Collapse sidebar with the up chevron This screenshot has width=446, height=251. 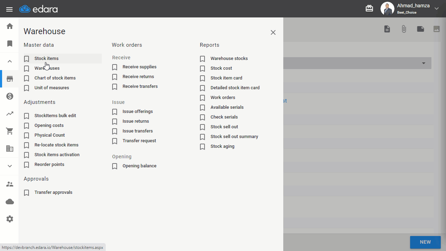10,61
